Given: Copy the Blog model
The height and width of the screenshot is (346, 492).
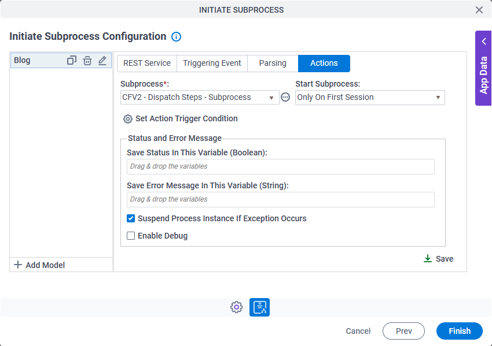Looking at the screenshot, I should coord(72,60).
